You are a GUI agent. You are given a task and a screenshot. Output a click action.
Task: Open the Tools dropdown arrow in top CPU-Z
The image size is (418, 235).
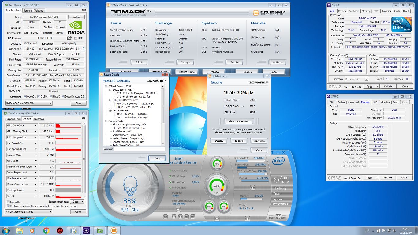click(x=378, y=86)
